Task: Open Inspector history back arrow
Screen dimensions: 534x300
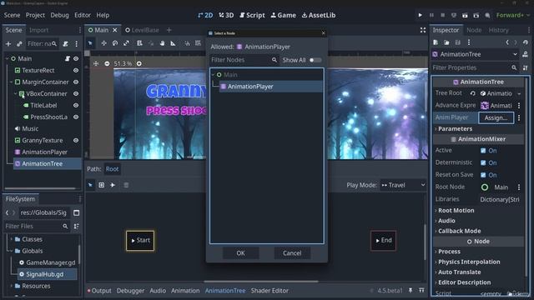Action: (507, 42)
